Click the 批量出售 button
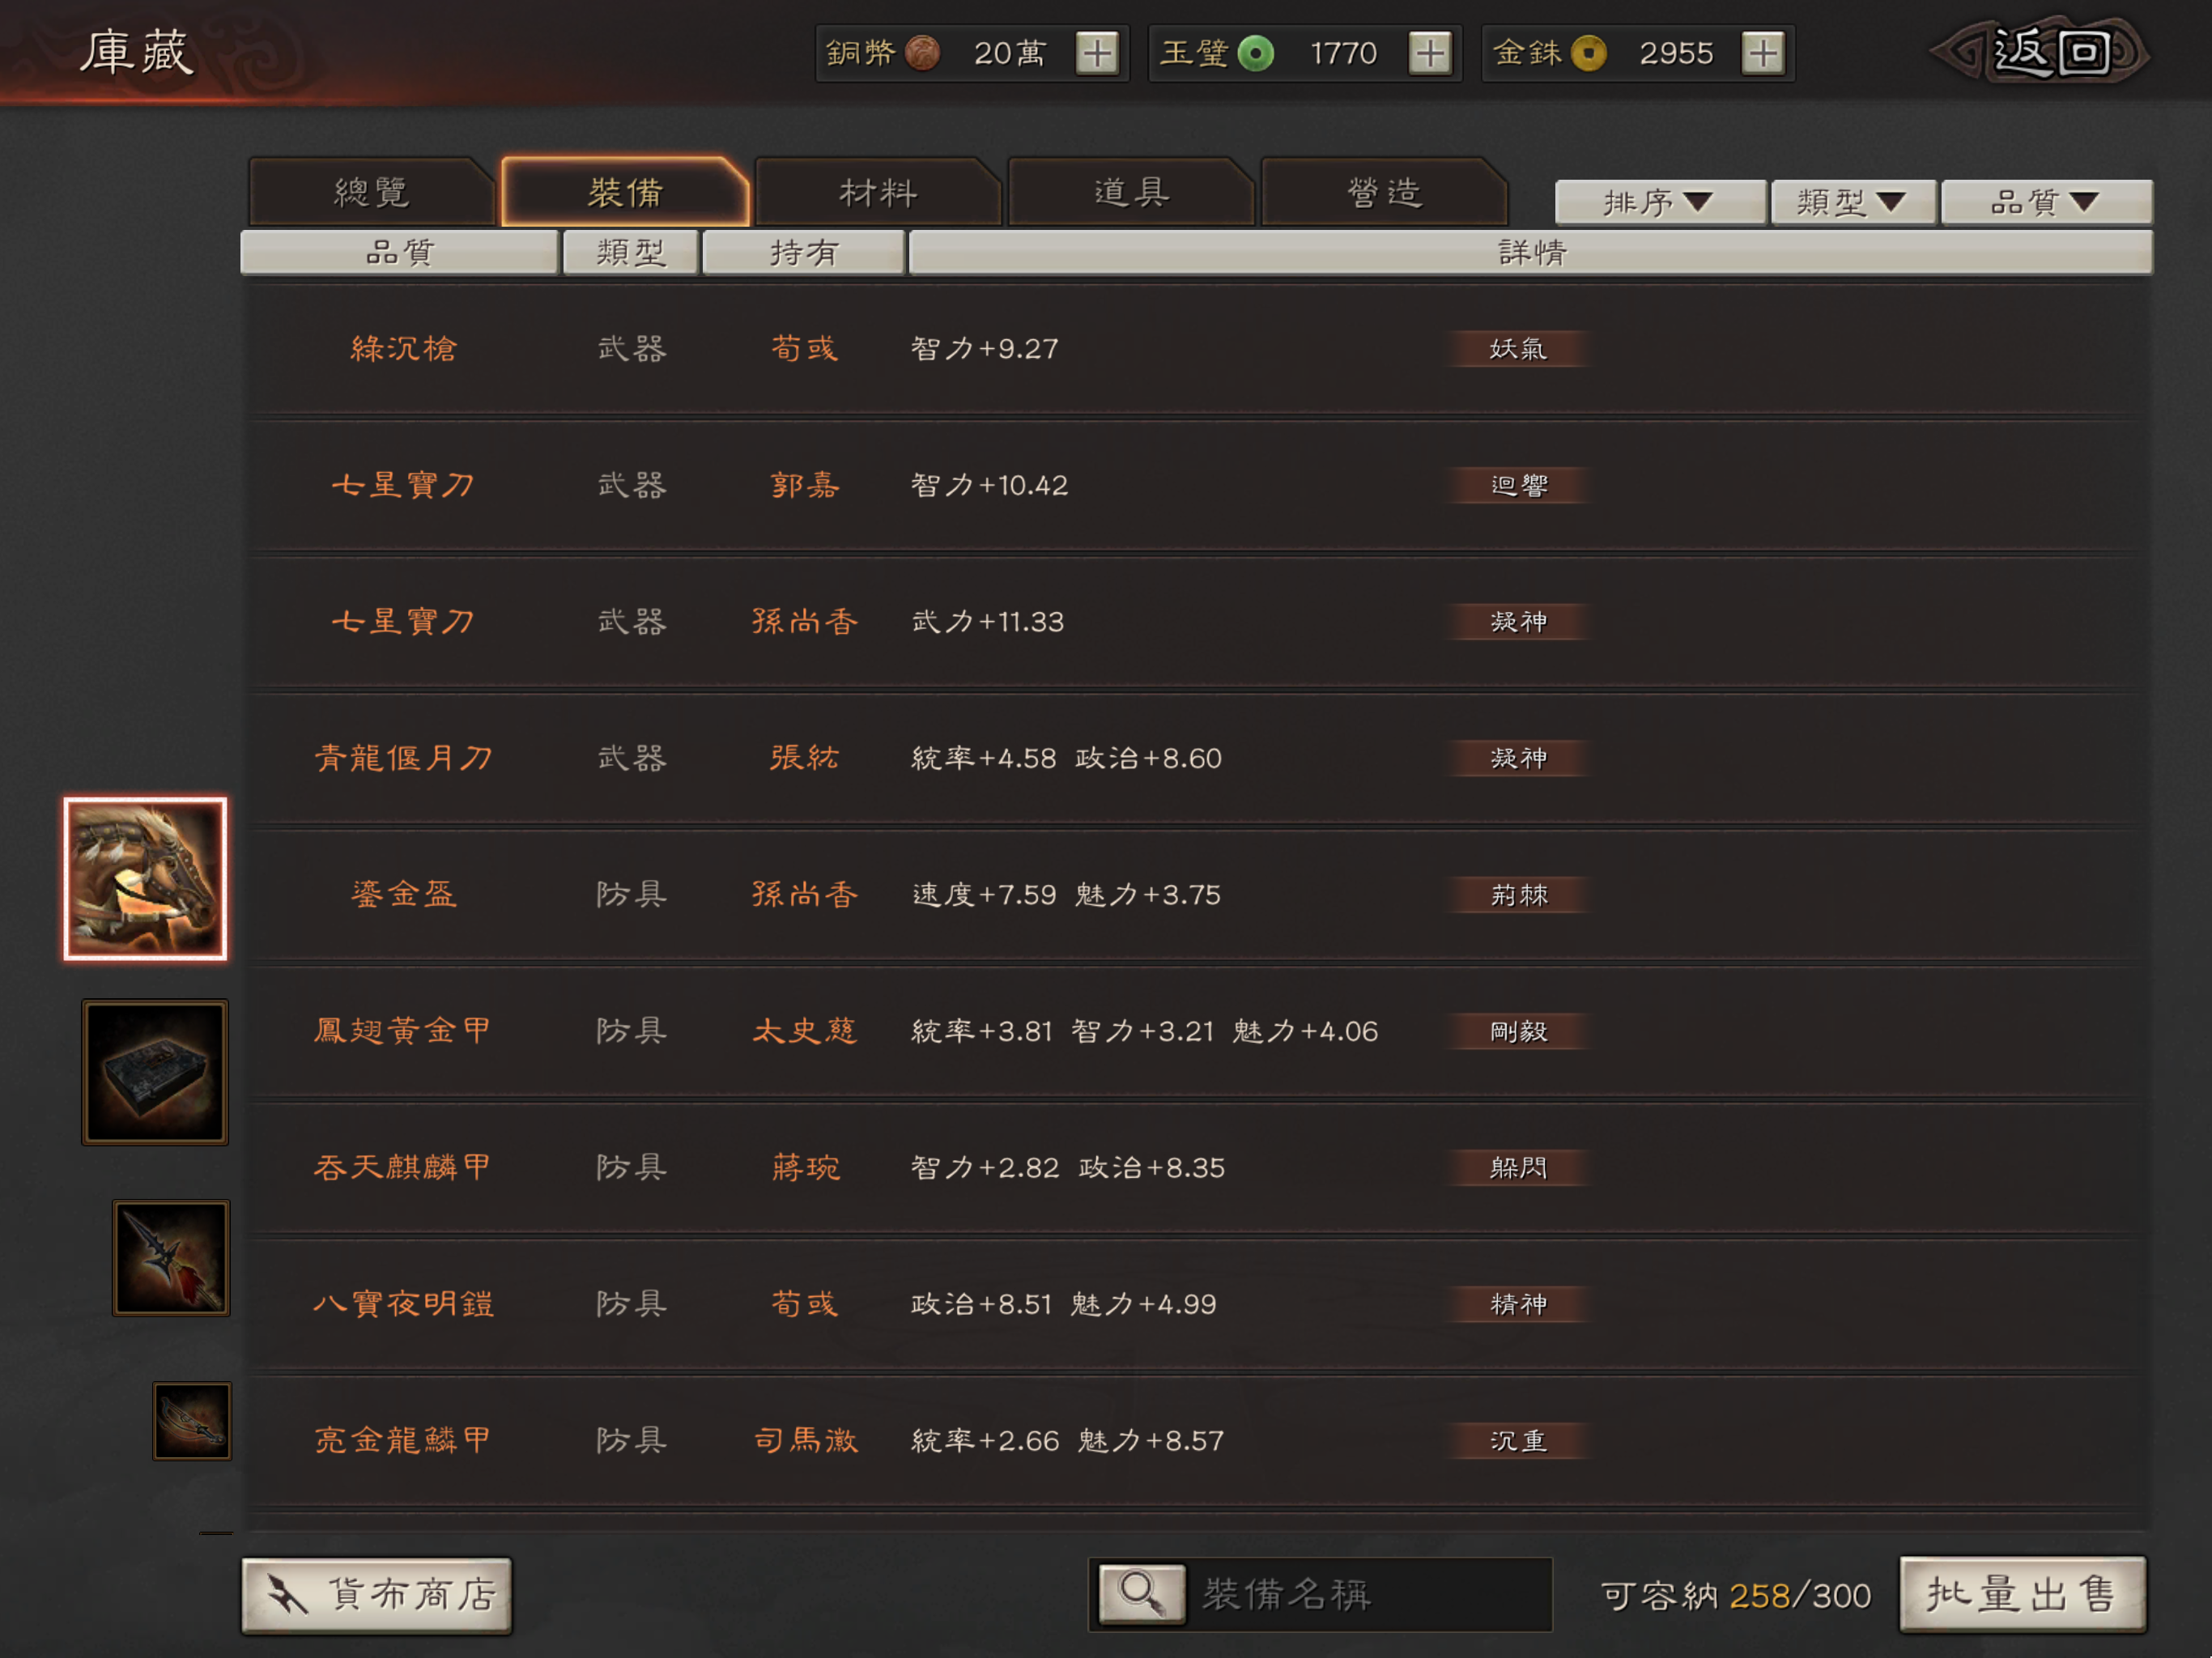This screenshot has height=1658, width=2212. point(2022,1594)
